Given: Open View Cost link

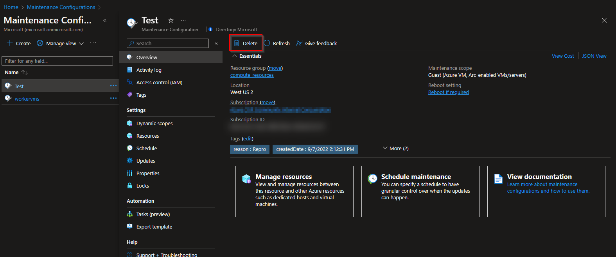Looking at the screenshot, I should click(x=563, y=56).
